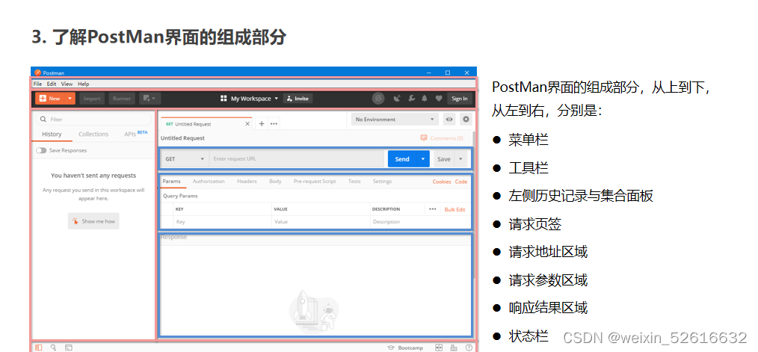The width and height of the screenshot is (758, 352).
Task: Open the No Environment dropdown
Action: [x=395, y=120]
